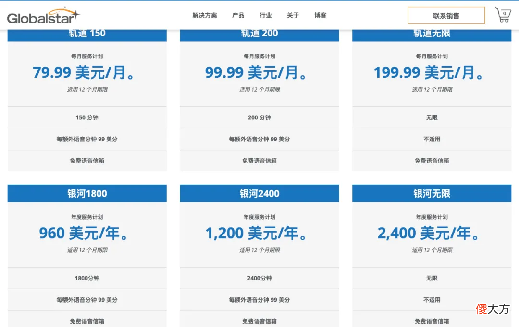The width and height of the screenshot is (519, 327).
Task: Click the 79.99 美元/月 price
Action: point(84,72)
